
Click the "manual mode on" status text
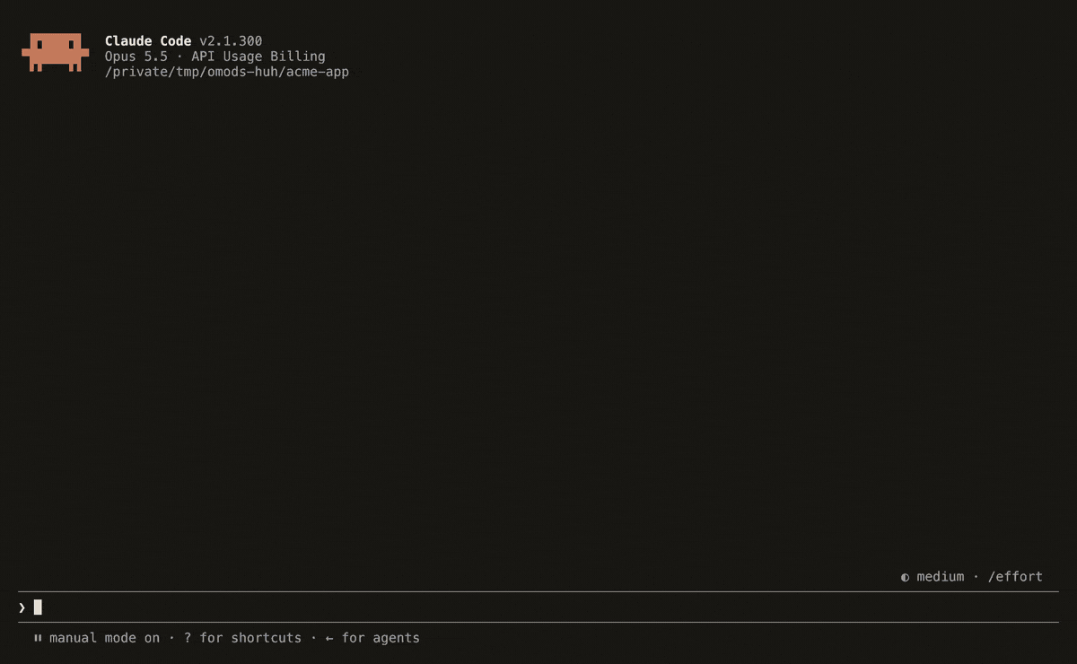104,638
